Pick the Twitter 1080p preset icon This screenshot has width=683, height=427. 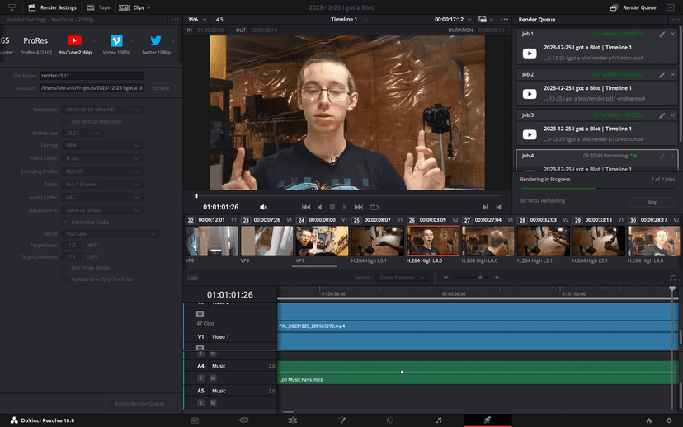coord(155,41)
